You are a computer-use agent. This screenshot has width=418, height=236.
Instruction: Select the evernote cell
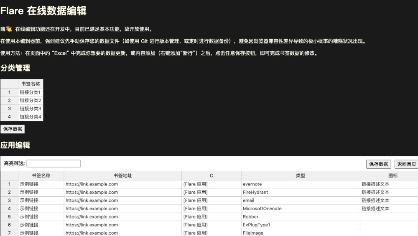[x=301, y=184]
